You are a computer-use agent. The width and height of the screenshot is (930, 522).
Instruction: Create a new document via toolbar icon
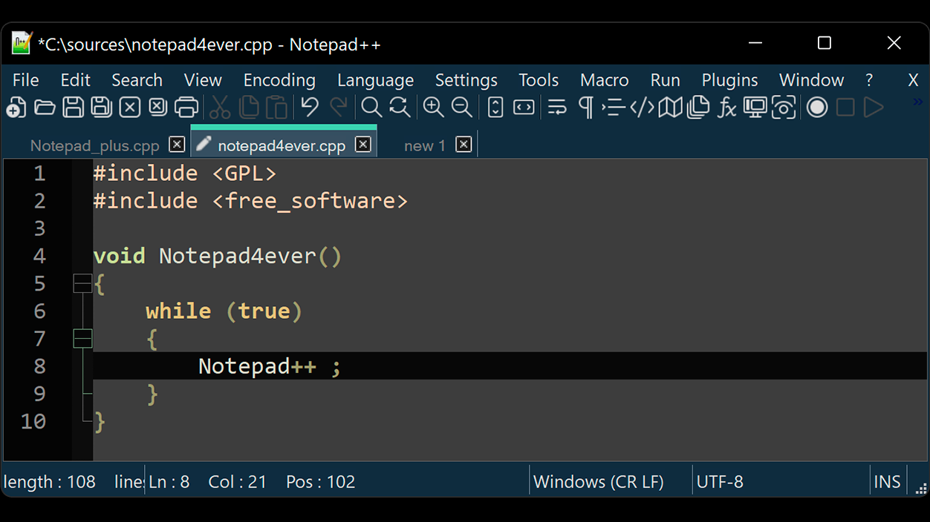[16, 108]
